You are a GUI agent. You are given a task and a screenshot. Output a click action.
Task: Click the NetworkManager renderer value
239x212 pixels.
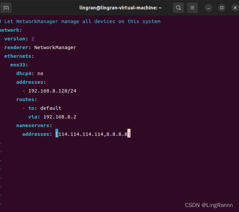(55, 48)
